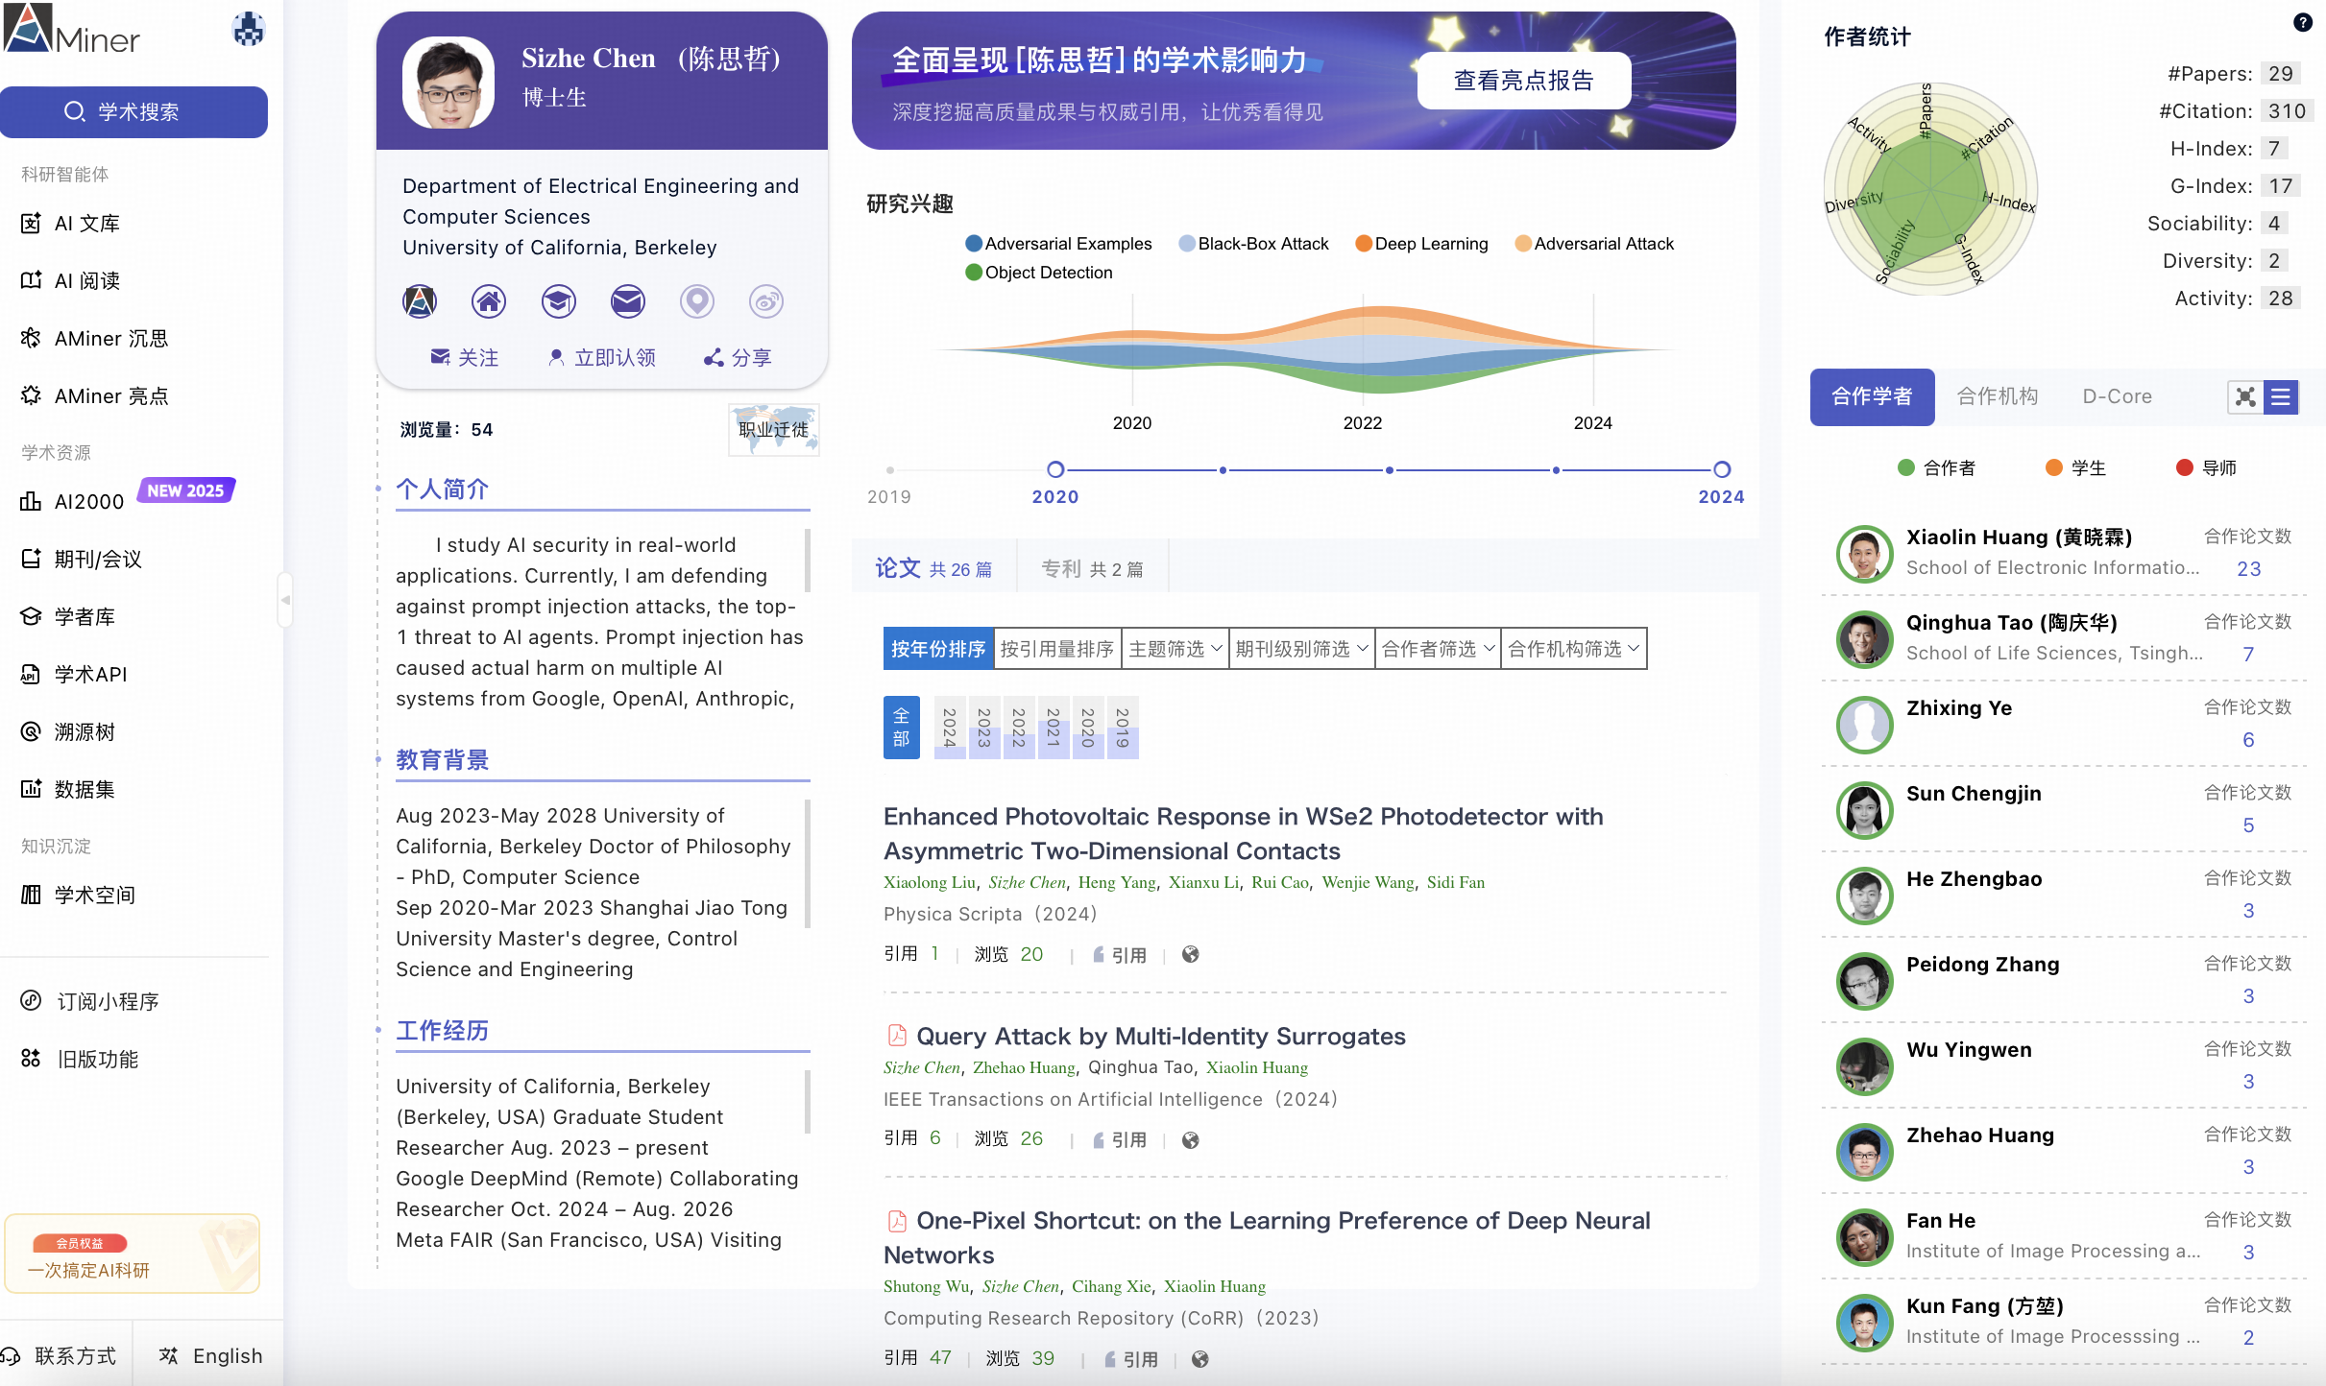Click the help question mark icon
The width and height of the screenshot is (2326, 1386).
pos(2303,23)
